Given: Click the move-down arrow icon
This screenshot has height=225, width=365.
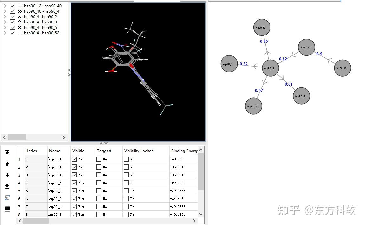Looking at the screenshot, I should click(7, 175).
